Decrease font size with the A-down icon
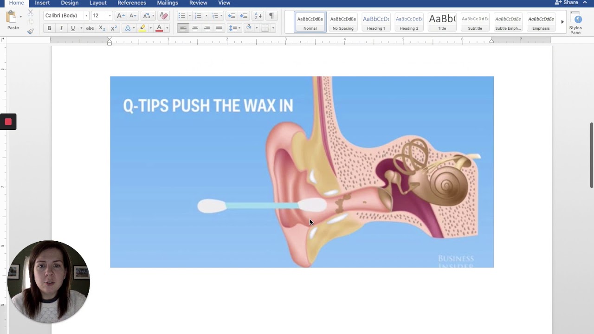The width and height of the screenshot is (594, 334). pyautogui.click(x=133, y=16)
